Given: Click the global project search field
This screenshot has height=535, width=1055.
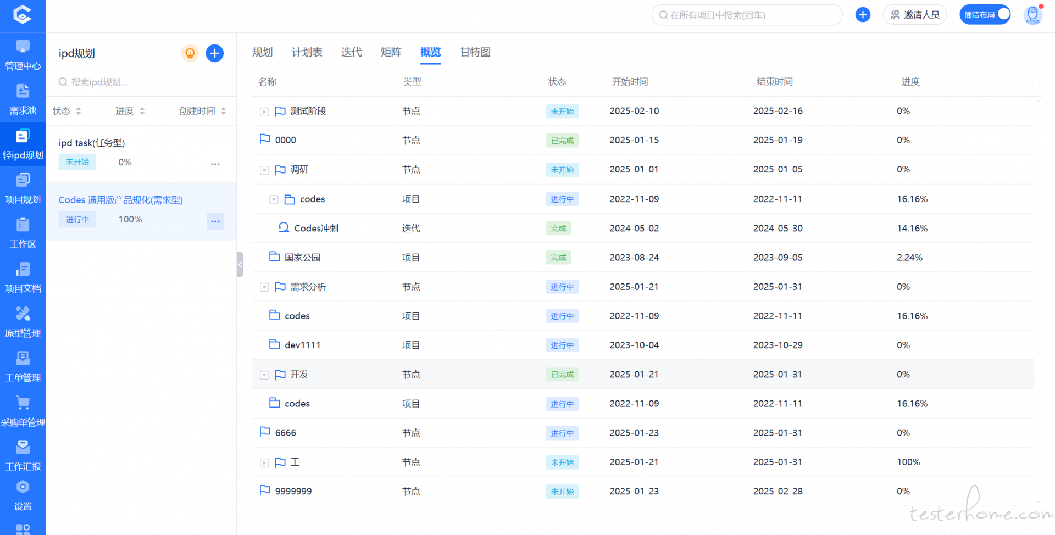Looking at the screenshot, I should (x=747, y=15).
